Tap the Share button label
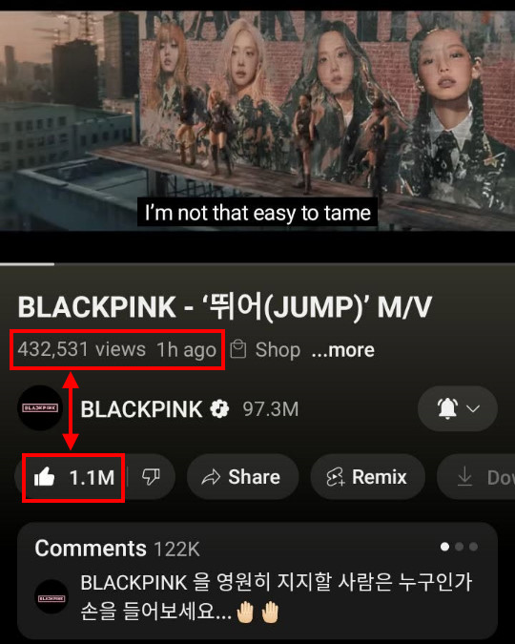The height and width of the screenshot is (644, 515). point(255,477)
